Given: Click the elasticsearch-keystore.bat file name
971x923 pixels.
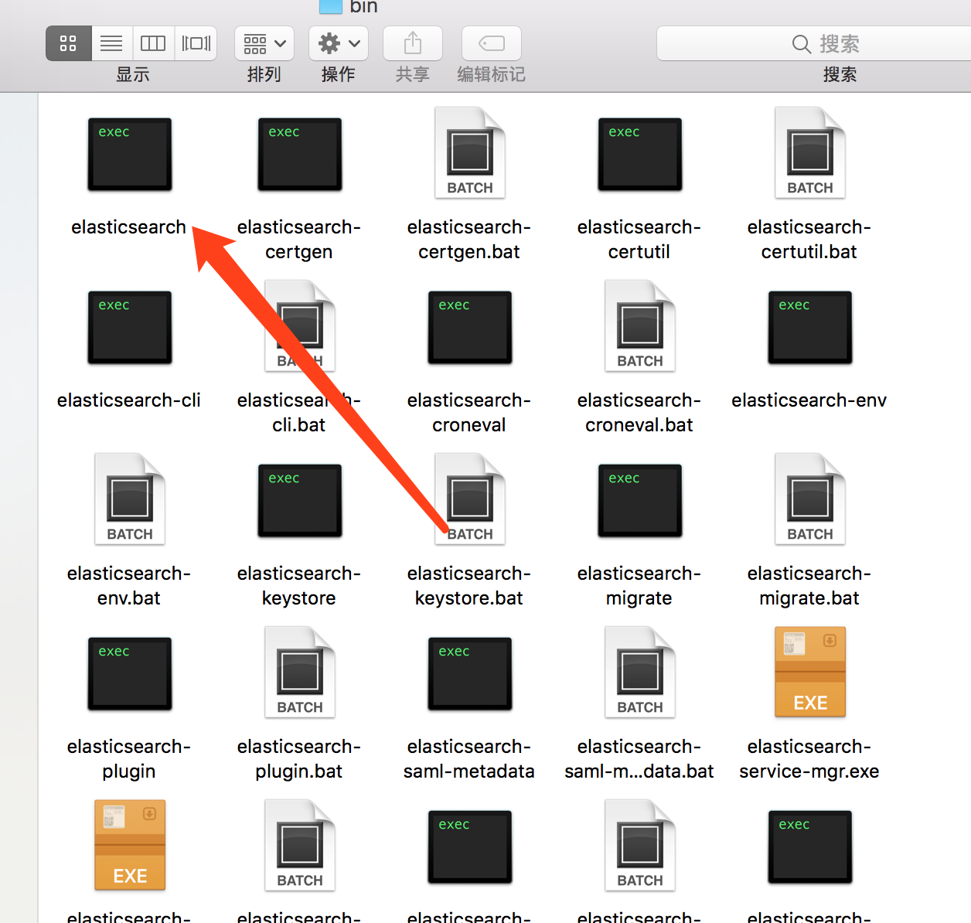Looking at the screenshot, I should click(x=469, y=585).
